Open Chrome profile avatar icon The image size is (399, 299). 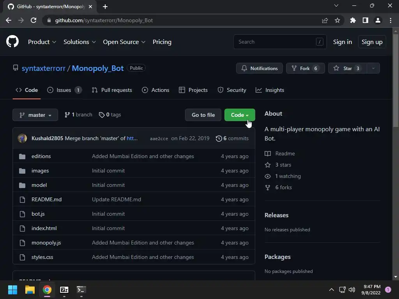tap(378, 20)
